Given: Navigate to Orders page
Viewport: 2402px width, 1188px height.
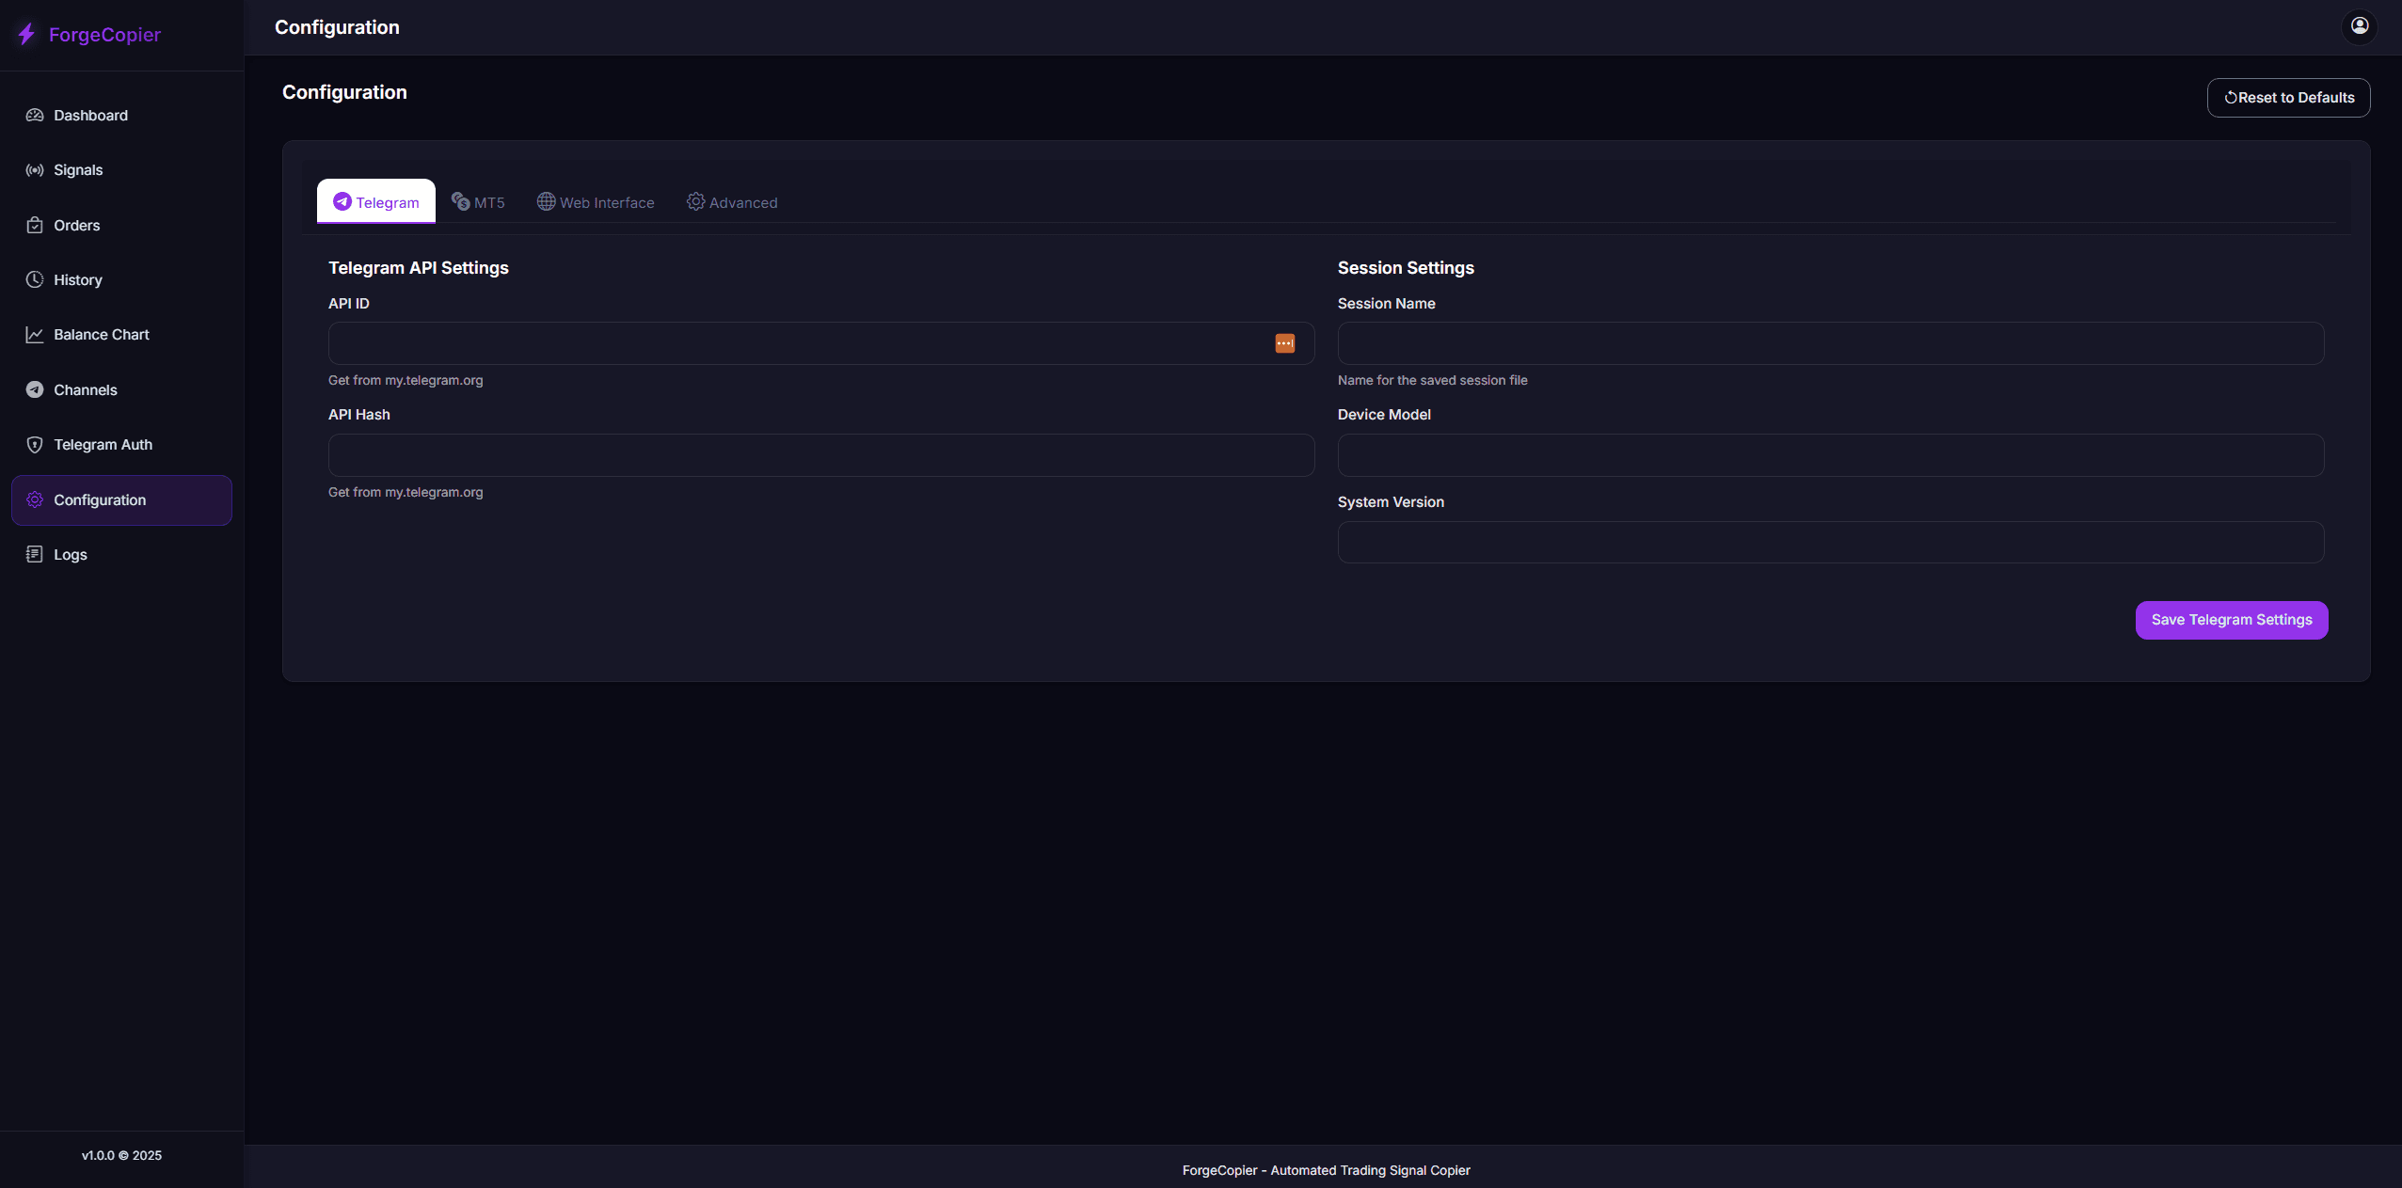Looking at the screenshot, I should pos(121,225).
